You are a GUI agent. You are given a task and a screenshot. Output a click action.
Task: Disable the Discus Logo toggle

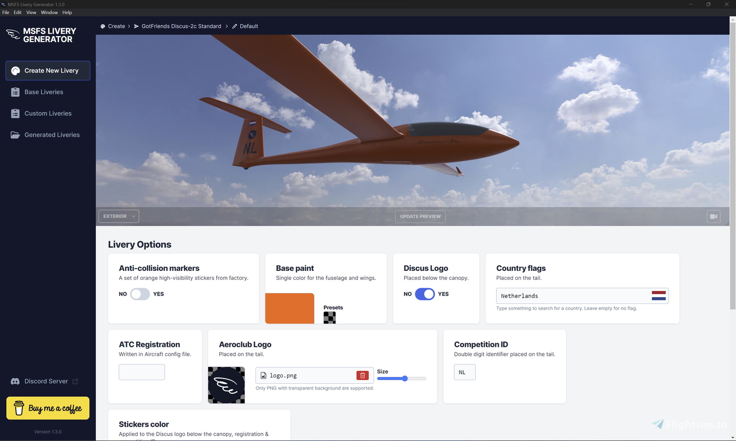click(x=425, y=294)
